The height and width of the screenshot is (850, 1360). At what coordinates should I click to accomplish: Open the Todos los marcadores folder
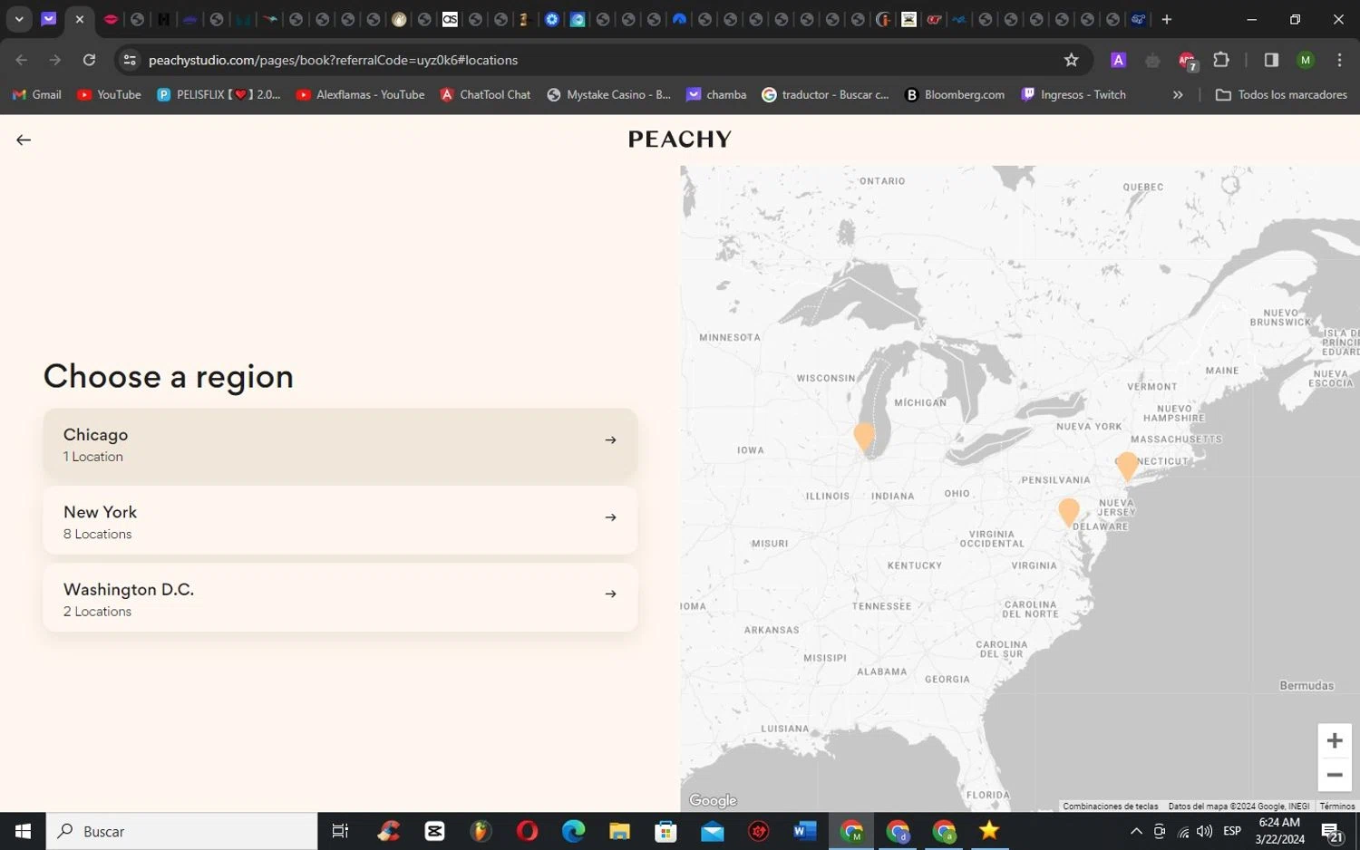[1281, 94]
